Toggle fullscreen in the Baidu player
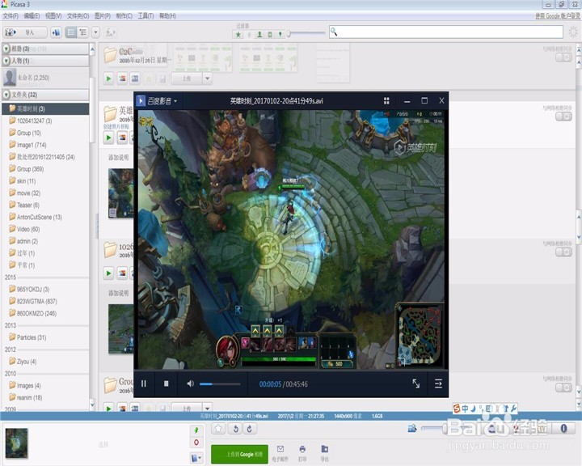The image size is (582, 466). click(416, 383)
